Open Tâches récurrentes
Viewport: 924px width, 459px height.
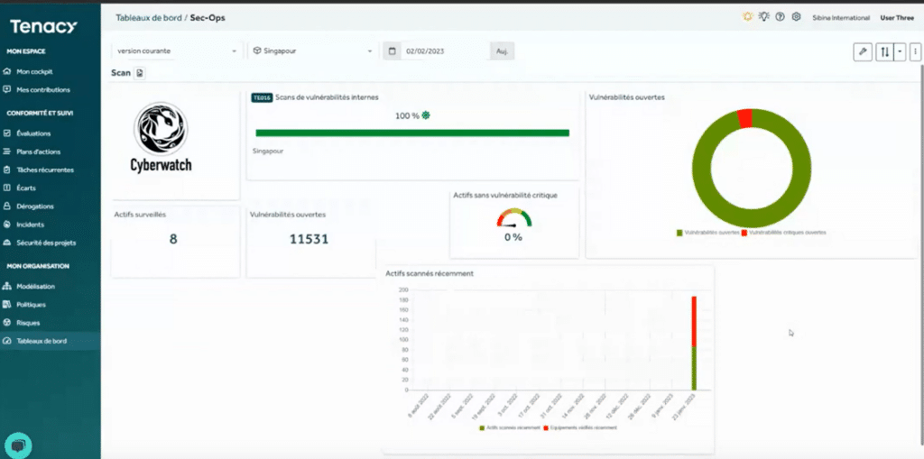click(45, 170)
